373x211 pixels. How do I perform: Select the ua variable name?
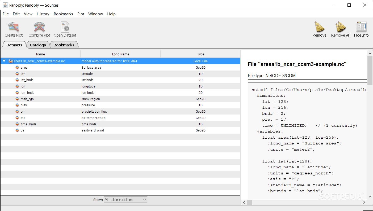[22, 130]
